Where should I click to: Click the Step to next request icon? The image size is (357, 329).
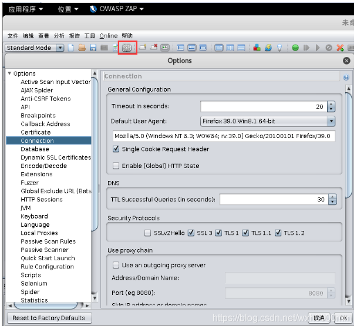coord(307,48)
